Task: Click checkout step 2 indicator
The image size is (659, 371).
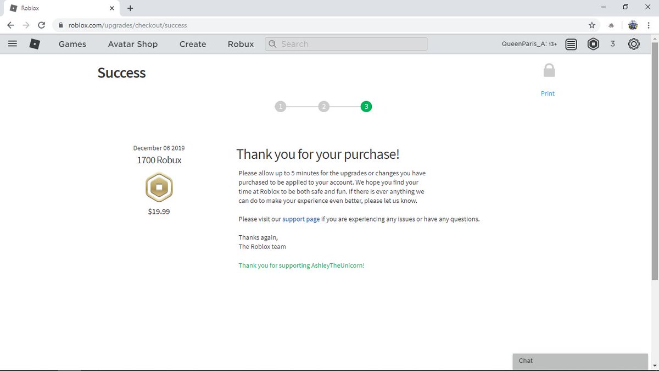Action: pyautogui.click(x=323, y=107)
